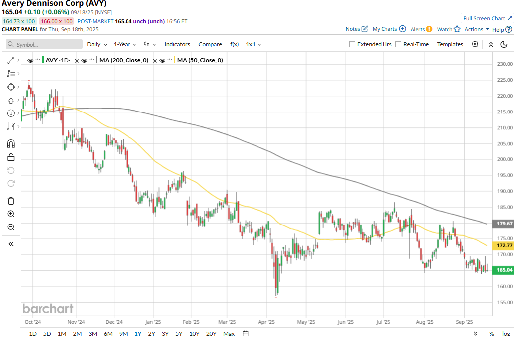Click the yellow MA 50 color swatch
The width and height of the screenshot is (514, 337).
click(x=175, y=60)
